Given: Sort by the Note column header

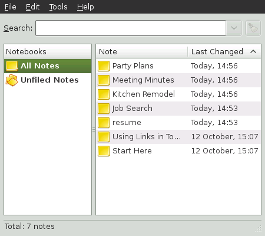Looking at the screenshot, I should click(x=142, y=51).
